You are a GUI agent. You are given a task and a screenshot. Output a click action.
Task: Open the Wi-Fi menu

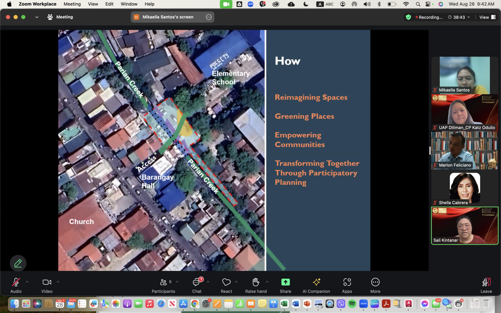coord(406,4)
